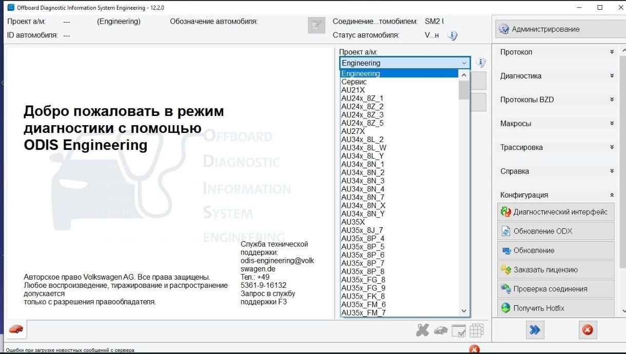626x354 pixels.
Task: Click the red X cancel button
Action: [588, 330]
